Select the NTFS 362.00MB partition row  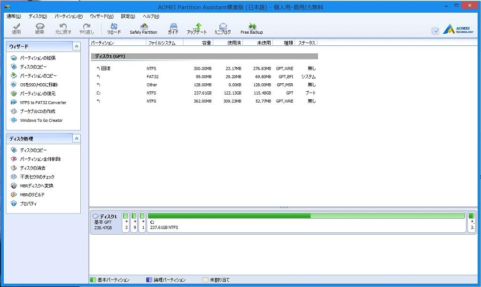[204, 101]
